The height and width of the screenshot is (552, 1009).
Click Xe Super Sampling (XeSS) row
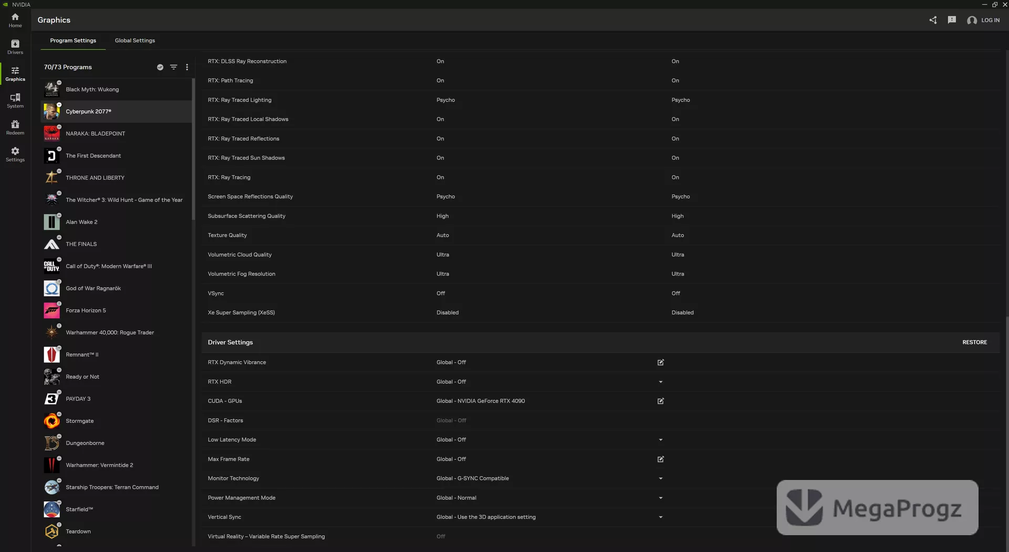pos(600,312)
